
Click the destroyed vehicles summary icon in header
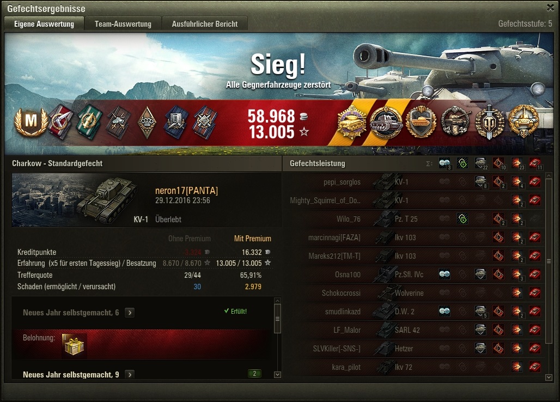click(534, 163)
